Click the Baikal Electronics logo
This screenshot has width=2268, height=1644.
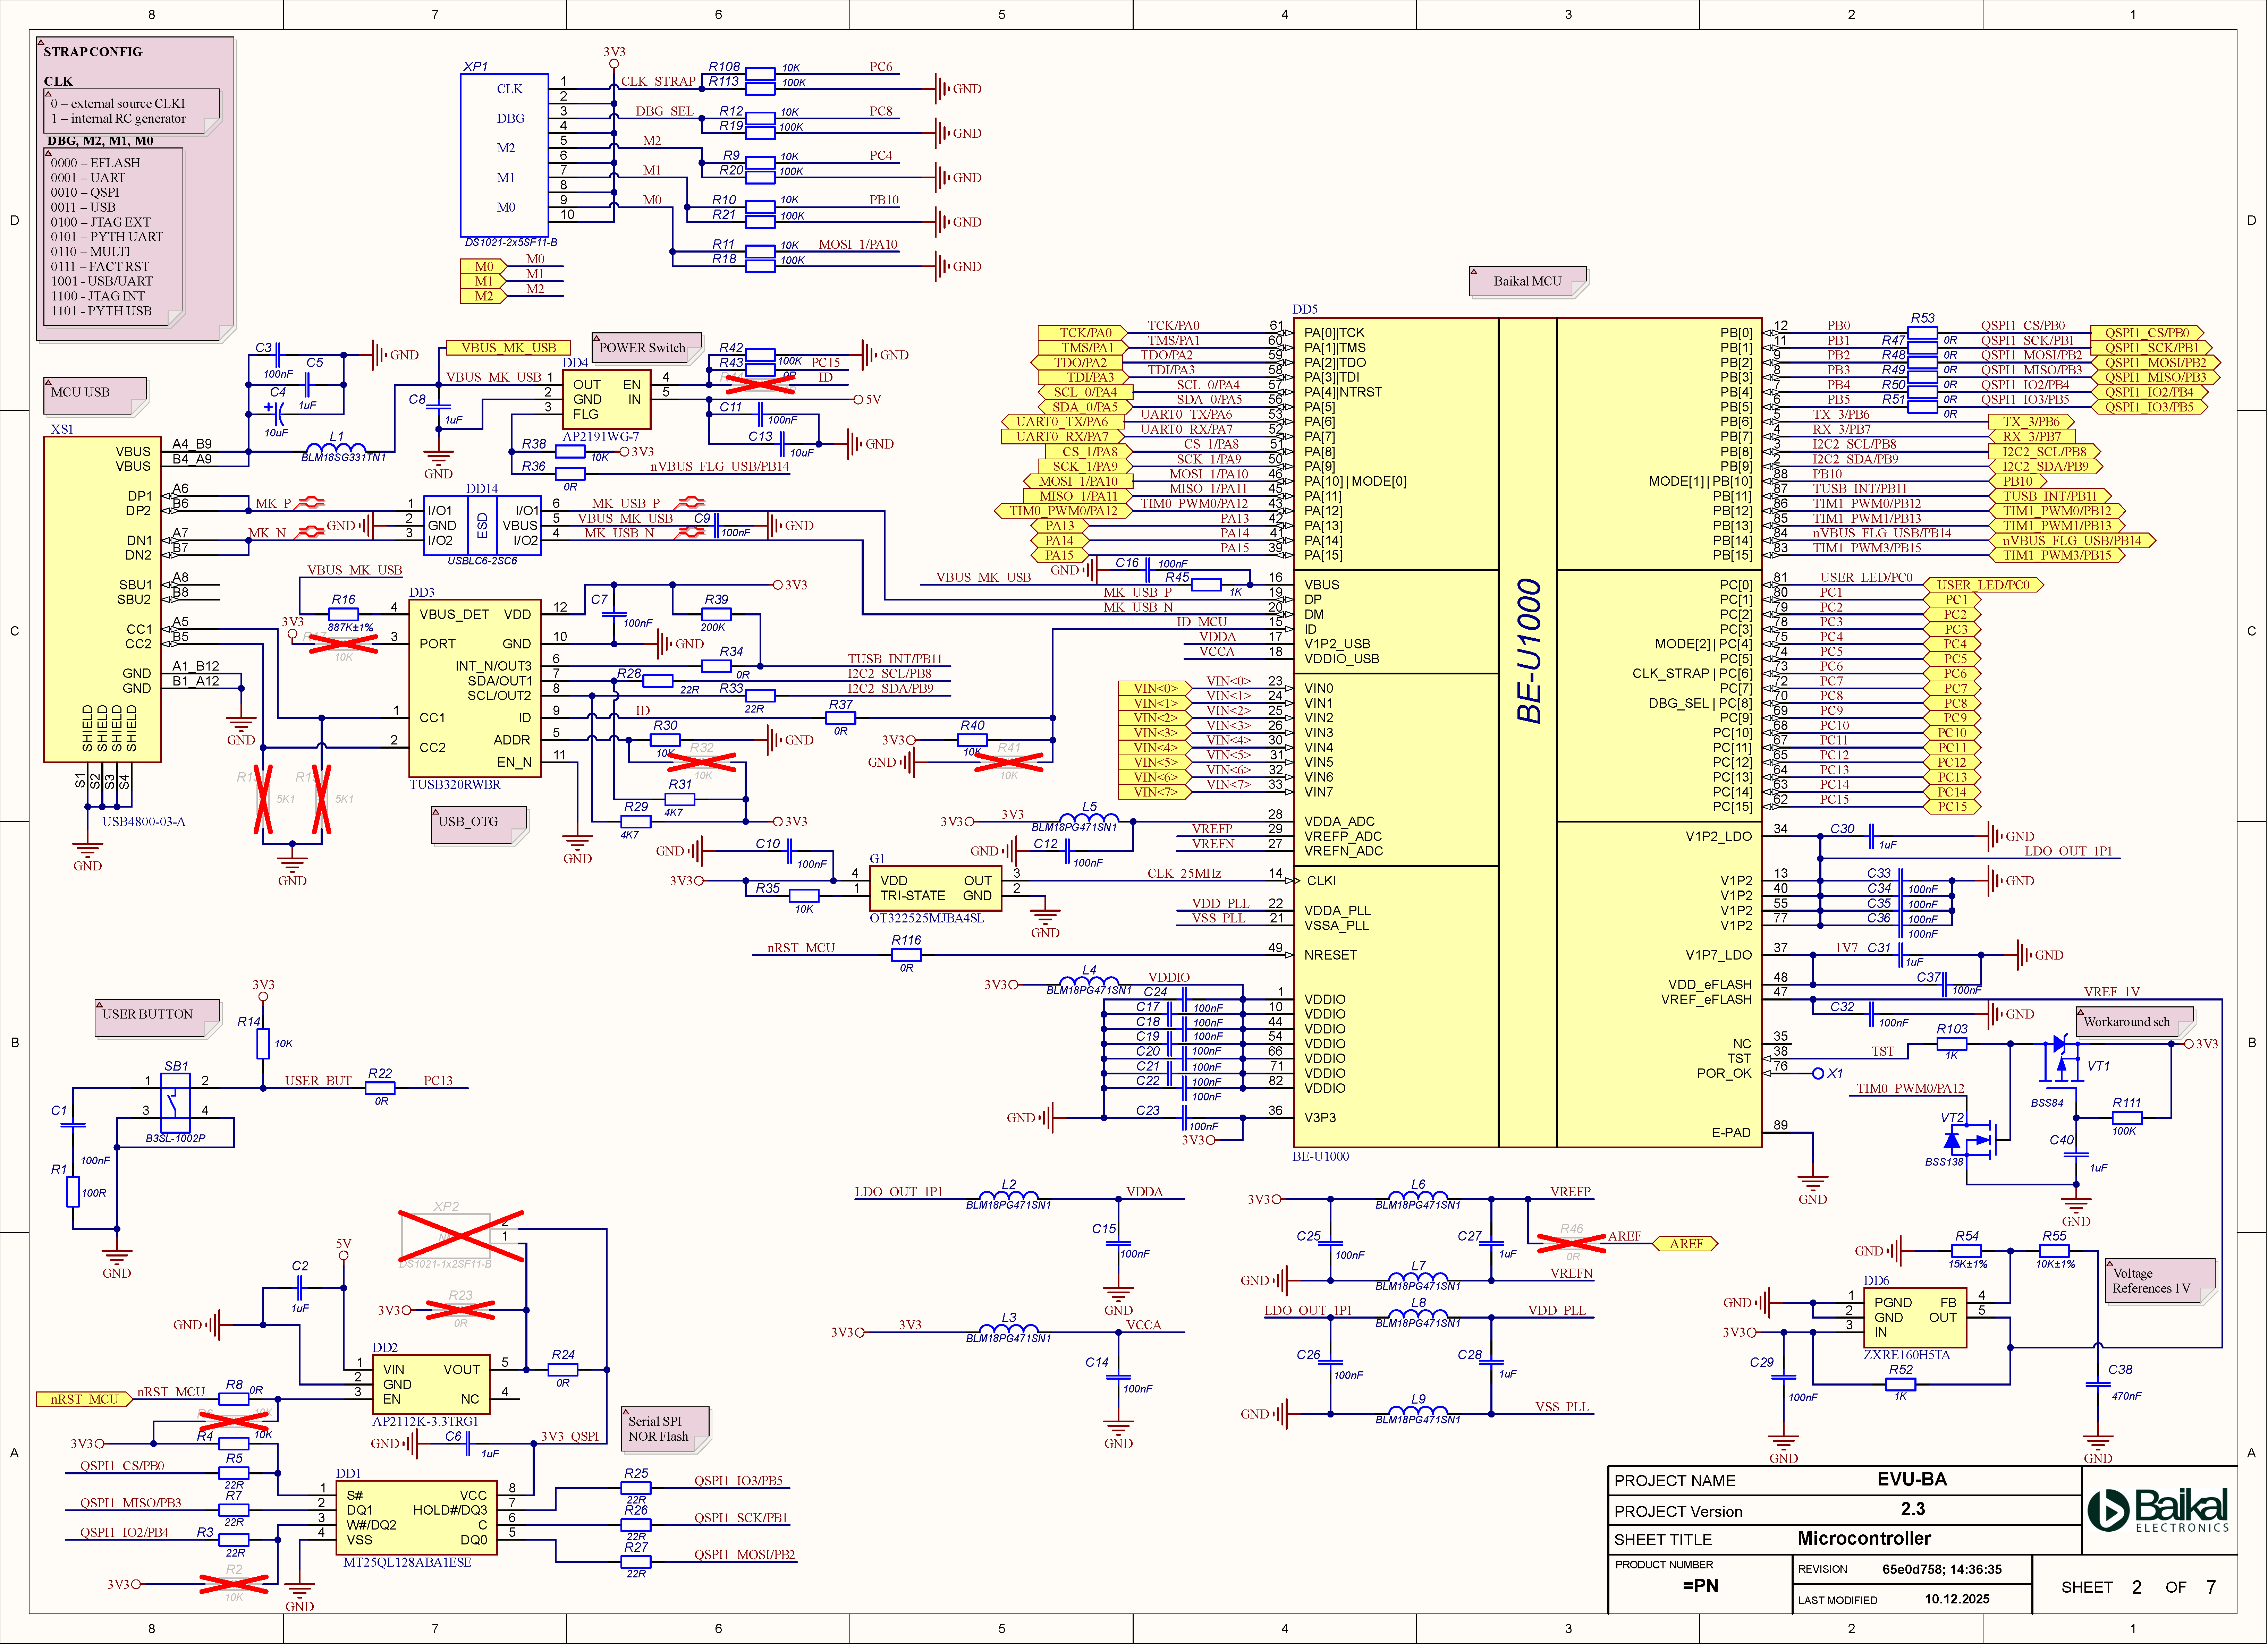click(2158, 1510)
